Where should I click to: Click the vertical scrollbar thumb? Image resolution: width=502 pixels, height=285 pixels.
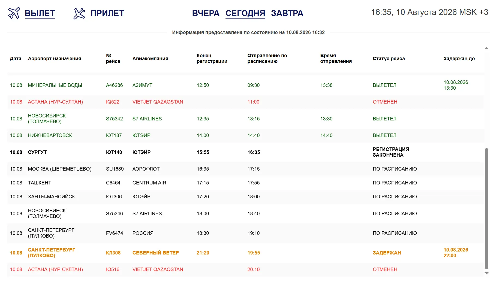(486, 209)
